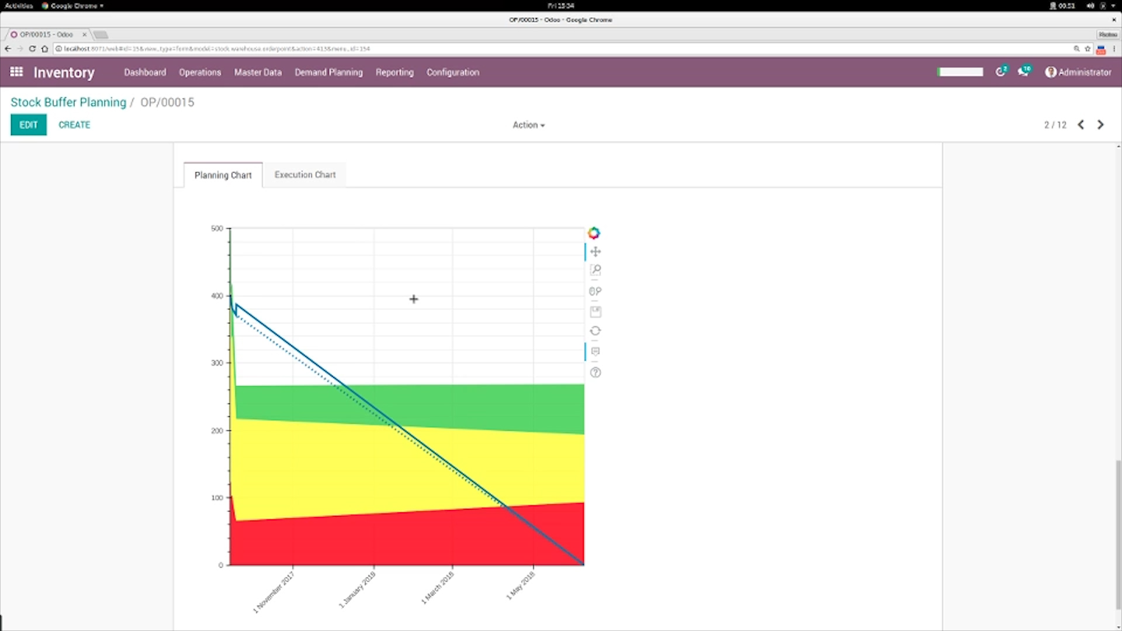Click the Save chart icon
Viewport: 1122px width, 631px height.
point(595,312)
